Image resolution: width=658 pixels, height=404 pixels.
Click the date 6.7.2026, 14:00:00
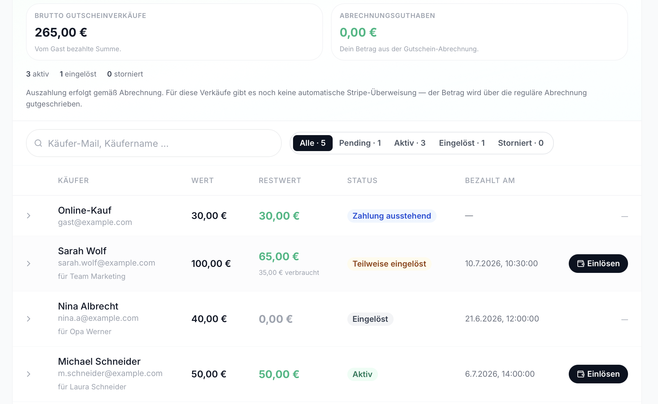500,374
